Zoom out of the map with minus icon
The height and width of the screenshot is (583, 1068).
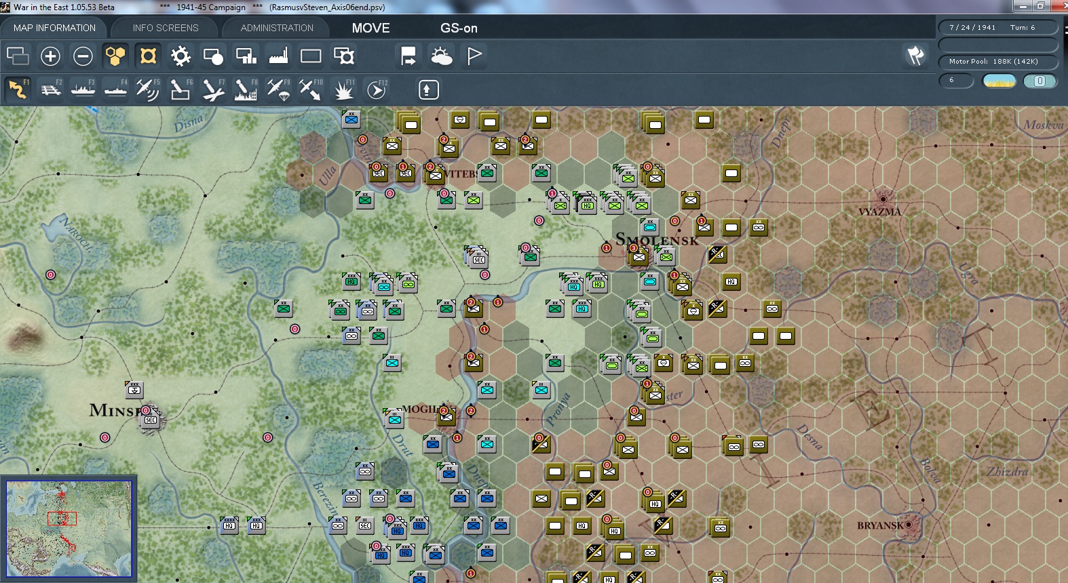pyautogui.click(x=83, y=56)
